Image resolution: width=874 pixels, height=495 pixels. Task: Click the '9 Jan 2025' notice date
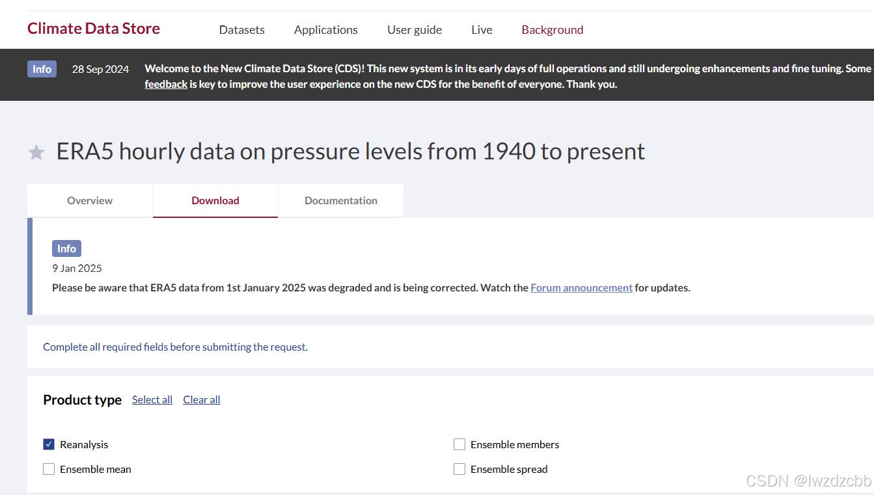[x=77, y=268]
